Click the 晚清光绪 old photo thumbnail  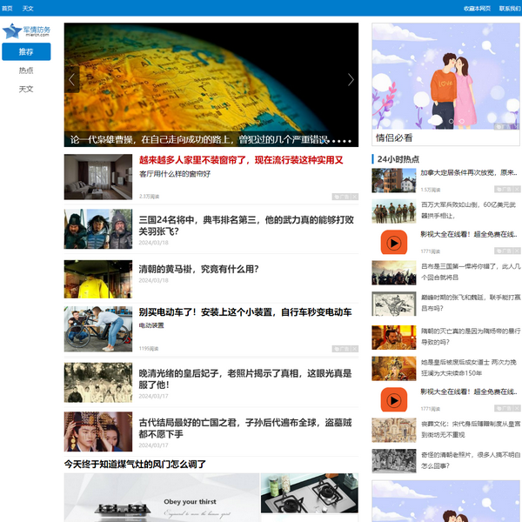click(x=97, y=382)
